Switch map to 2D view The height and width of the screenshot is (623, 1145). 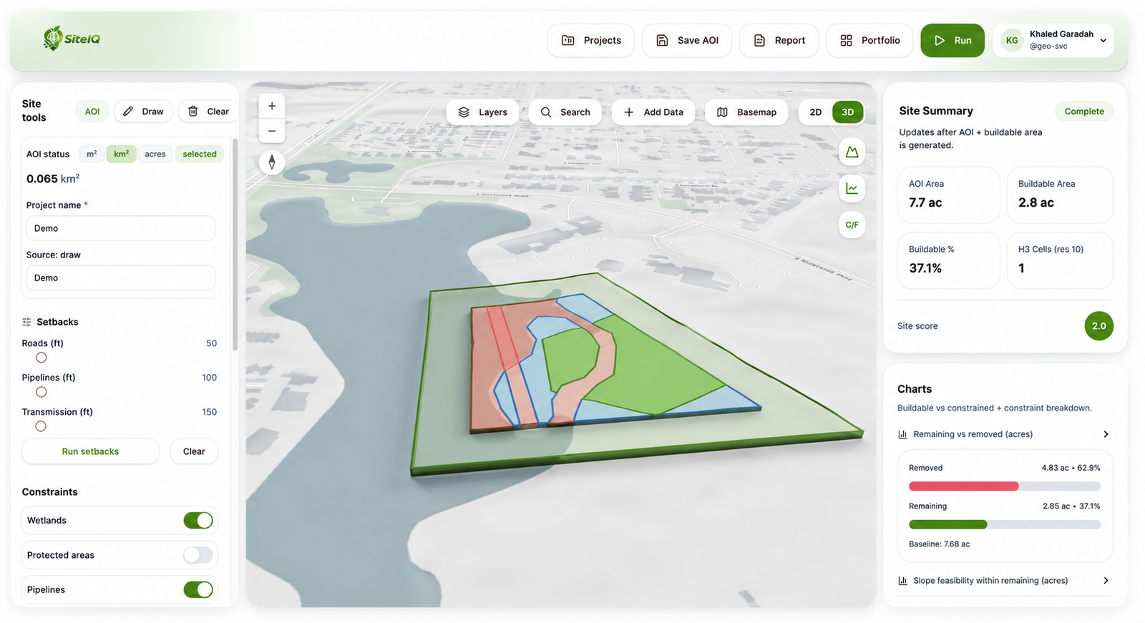[x=816, y=112]
